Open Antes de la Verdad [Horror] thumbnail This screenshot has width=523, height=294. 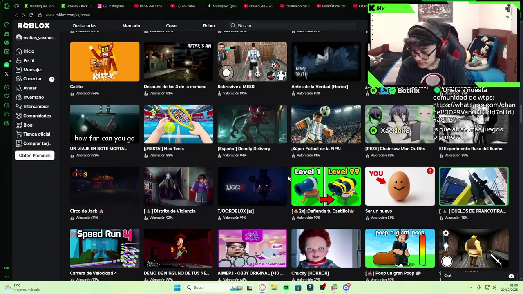click(x=326, y=62)
